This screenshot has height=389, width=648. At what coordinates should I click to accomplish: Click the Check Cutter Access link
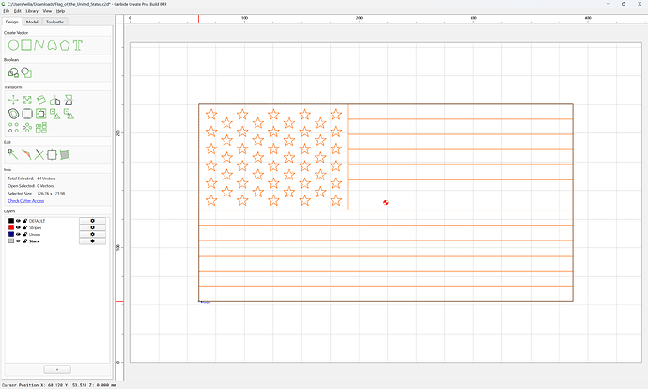[x=26, y=201]
